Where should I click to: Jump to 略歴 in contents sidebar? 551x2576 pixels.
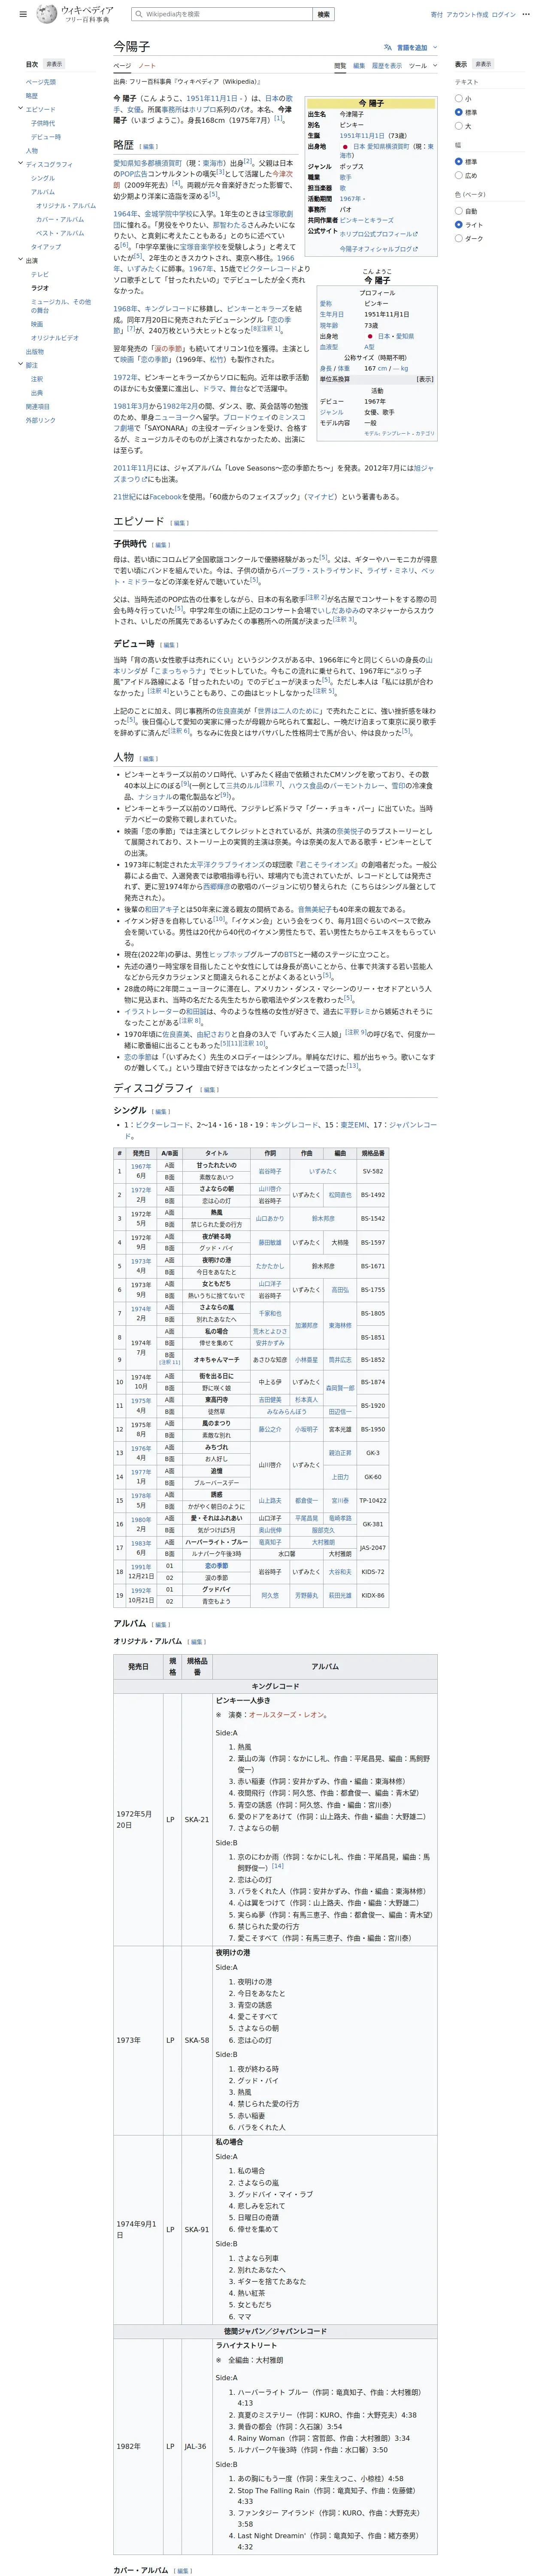32,96
